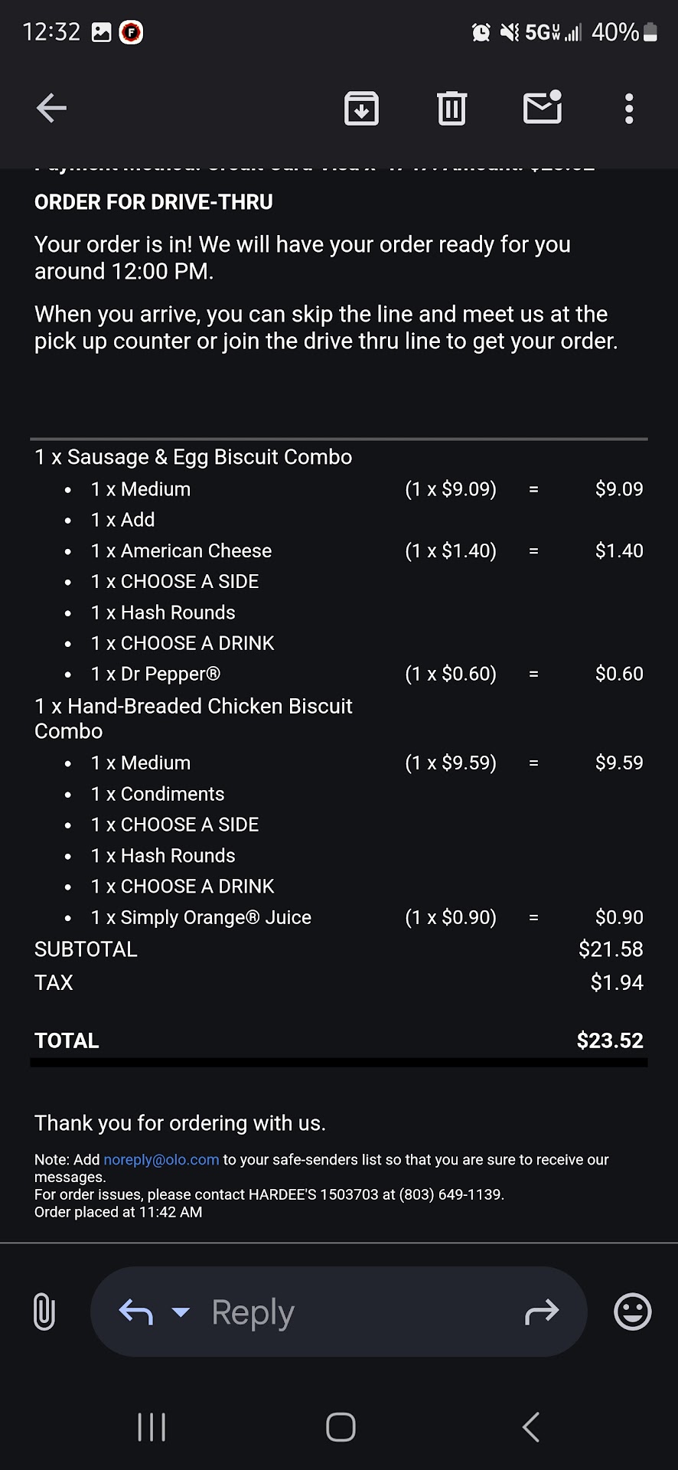
Task: Open the emoji reaction picker
Action: 633,1312
